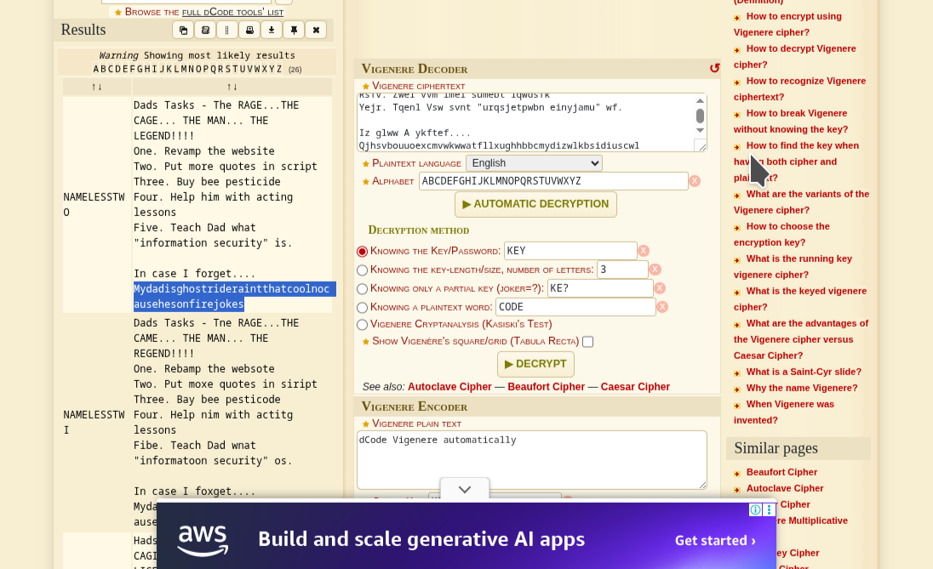Clear the Alphabet field
Screen dimensions: 933x569
(x=695, y=181)
